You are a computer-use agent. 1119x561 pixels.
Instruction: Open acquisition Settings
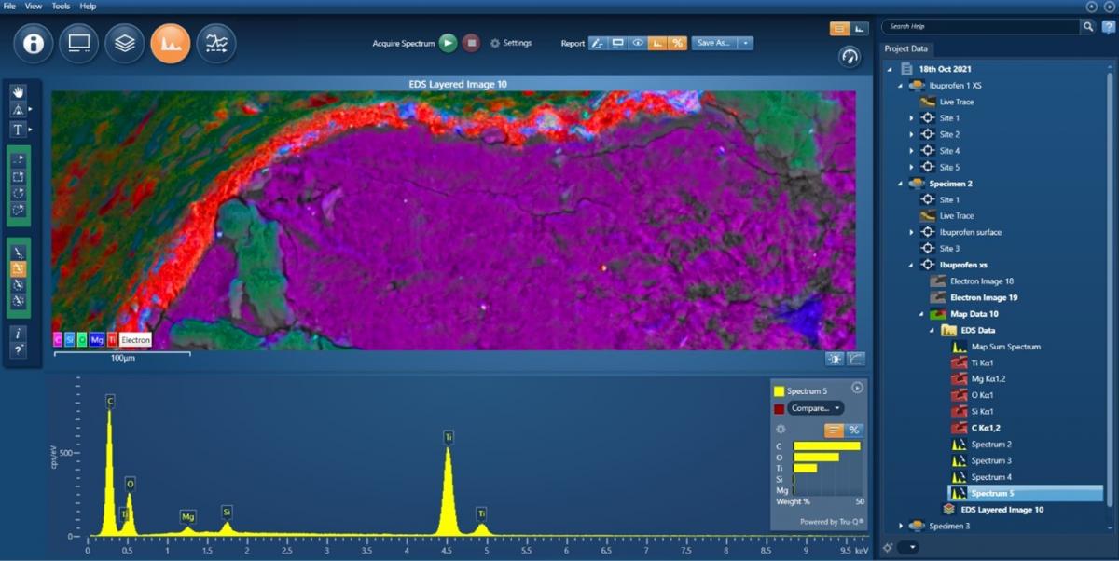coord(511,43)
